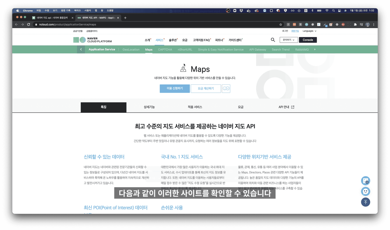Open the 방문 기록 menu in menu bar
The width and height of the screenshot is (390, 230).
click(x=66, y=11)
